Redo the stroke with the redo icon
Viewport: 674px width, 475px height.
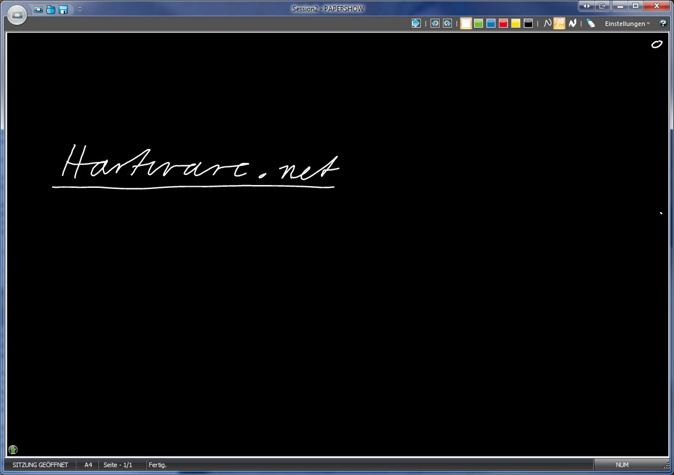(447, 23)
